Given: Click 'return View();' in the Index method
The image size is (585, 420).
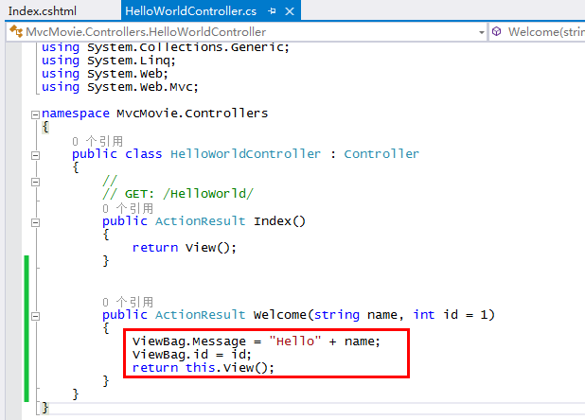Looking at the screenshot, I should (185, 248).
